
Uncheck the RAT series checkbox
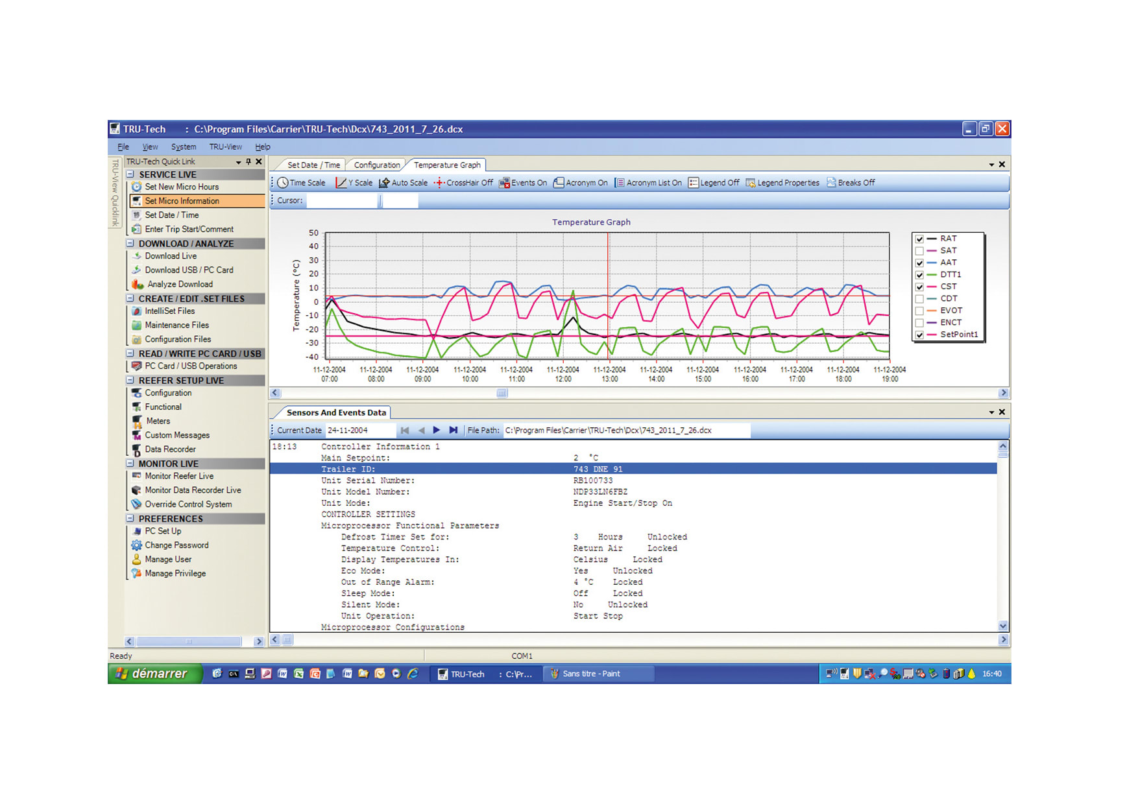pos(919,239)
